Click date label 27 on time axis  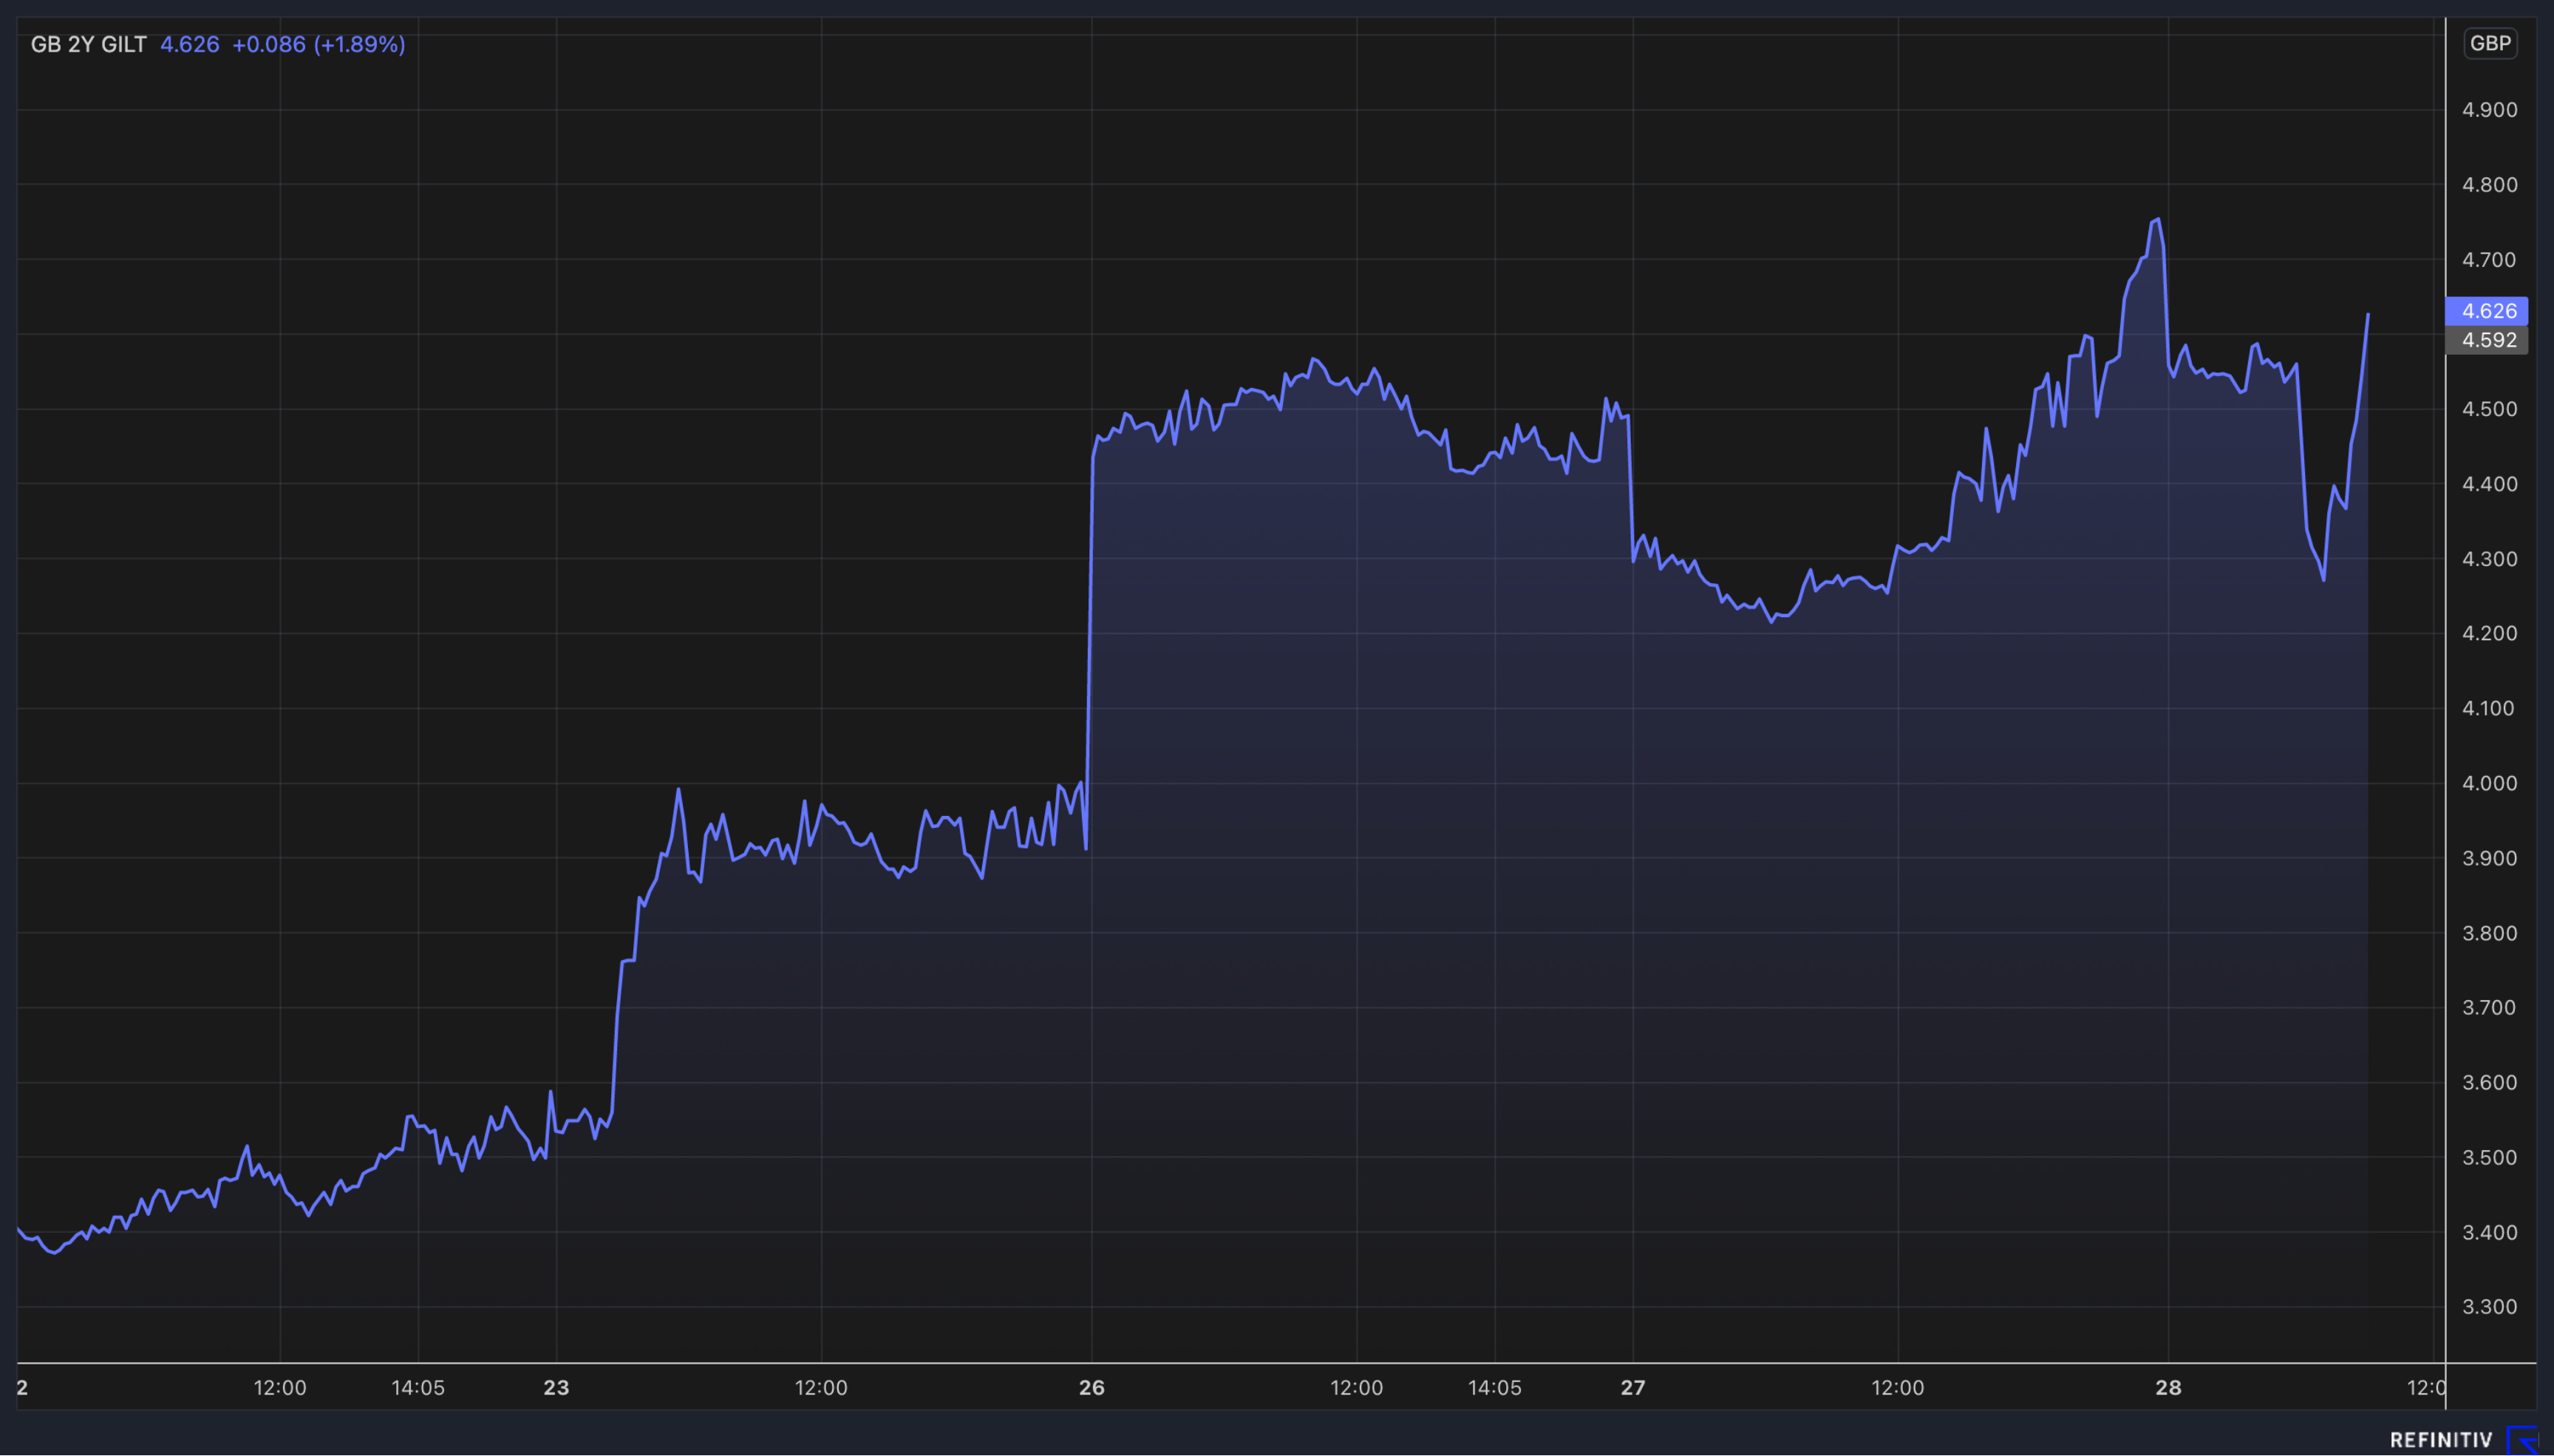tap(1632, 1388)
